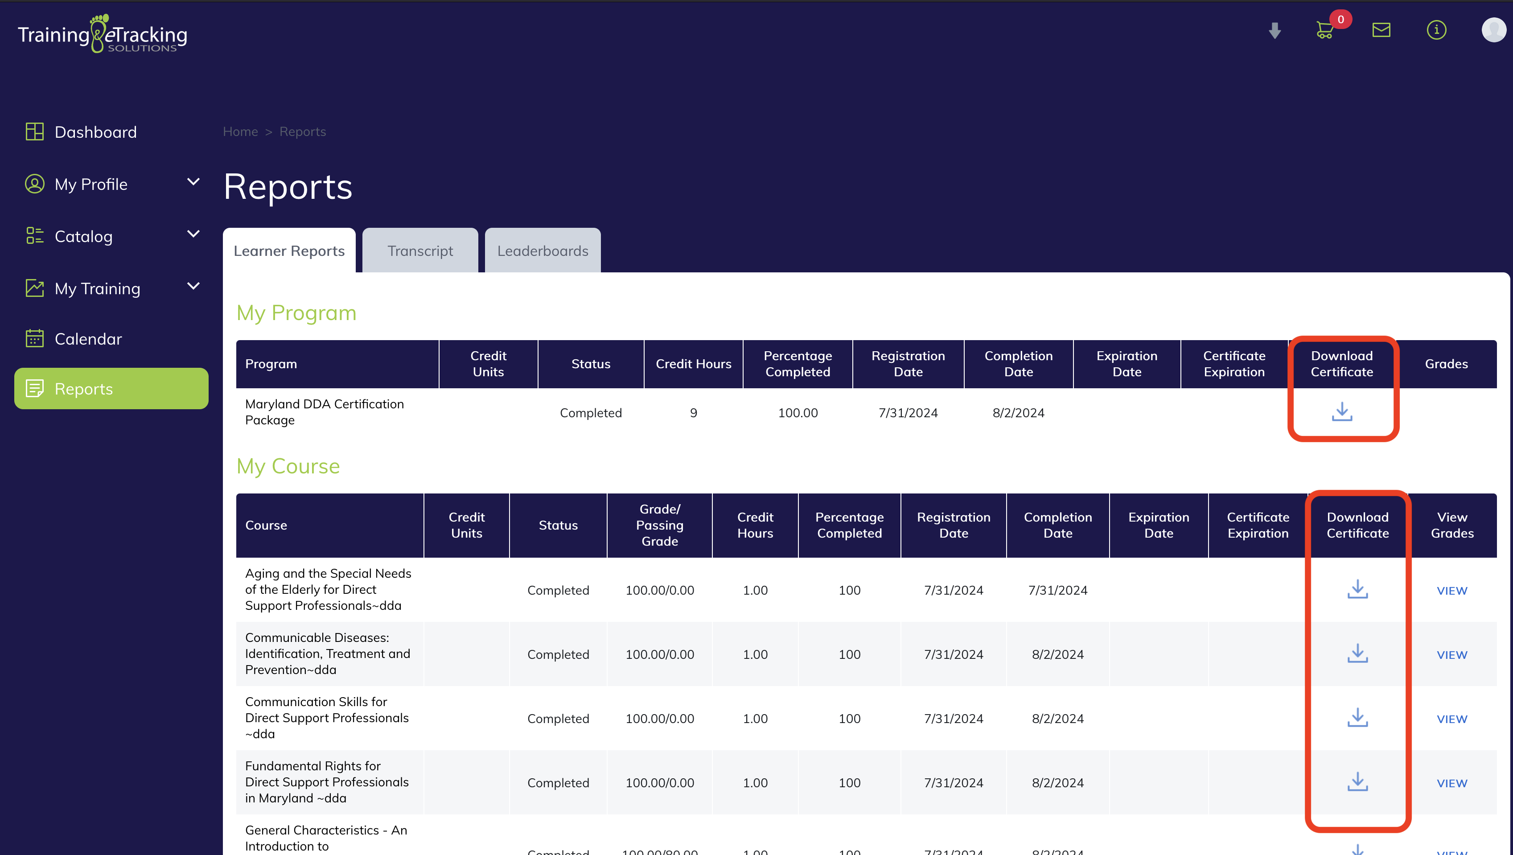Viewport: 1513px width, 855px height.
Task: Download Communication Skills course certificate
Action: pos(1357,717)
